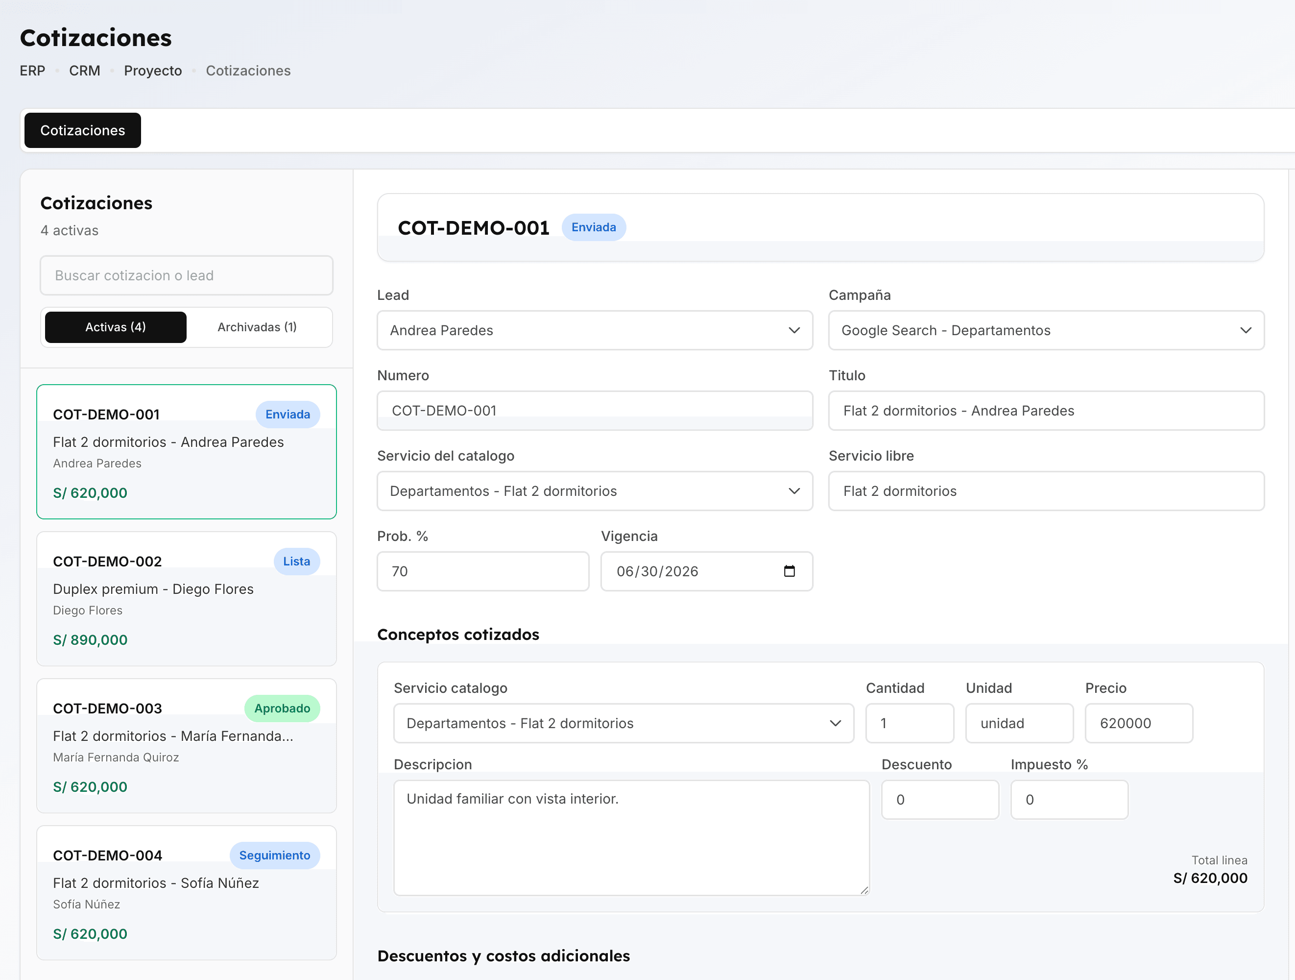
Task: Click the Enviada badge next to the COT-DEMO-001 heading
Action: (594, 227)
